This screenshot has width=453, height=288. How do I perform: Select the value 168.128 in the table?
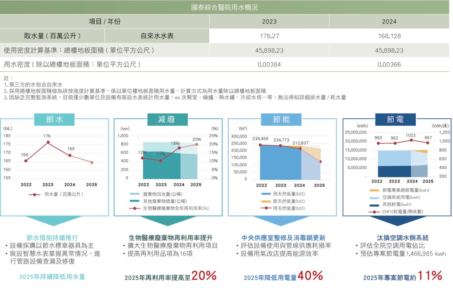(389, 36)
